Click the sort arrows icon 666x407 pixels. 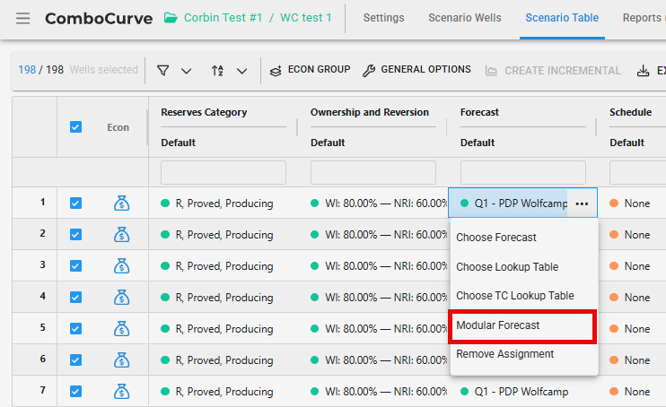[217, 70]
